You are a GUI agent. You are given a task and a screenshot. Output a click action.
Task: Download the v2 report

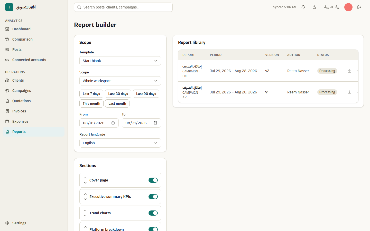click(x=349, y=71)
